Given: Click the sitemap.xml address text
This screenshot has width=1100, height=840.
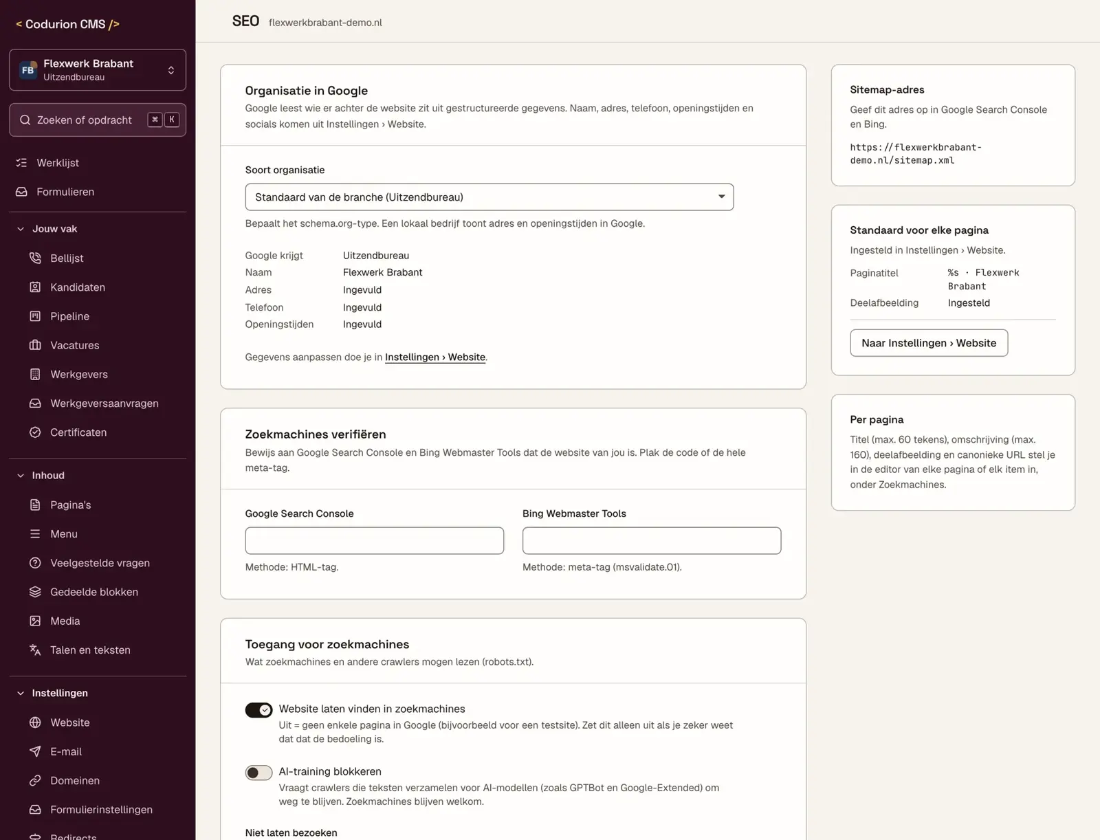Looking at the screenshot, I should coord(916,154).
